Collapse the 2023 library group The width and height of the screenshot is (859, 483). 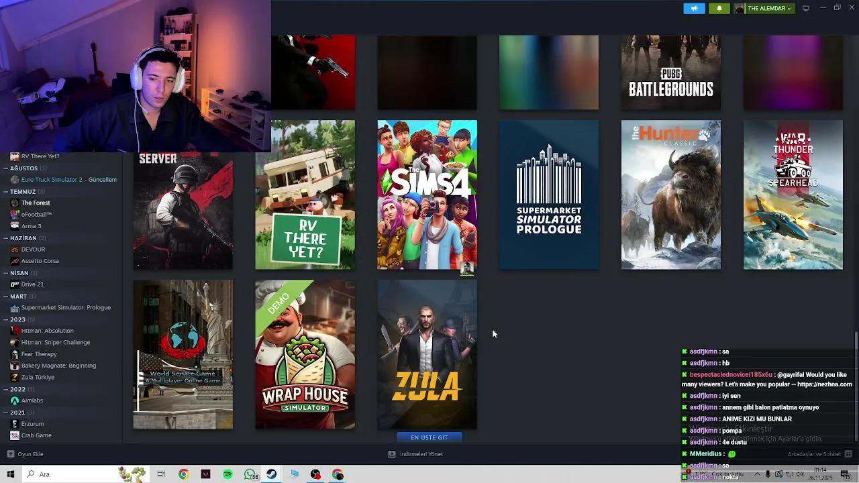coord(6,319)
